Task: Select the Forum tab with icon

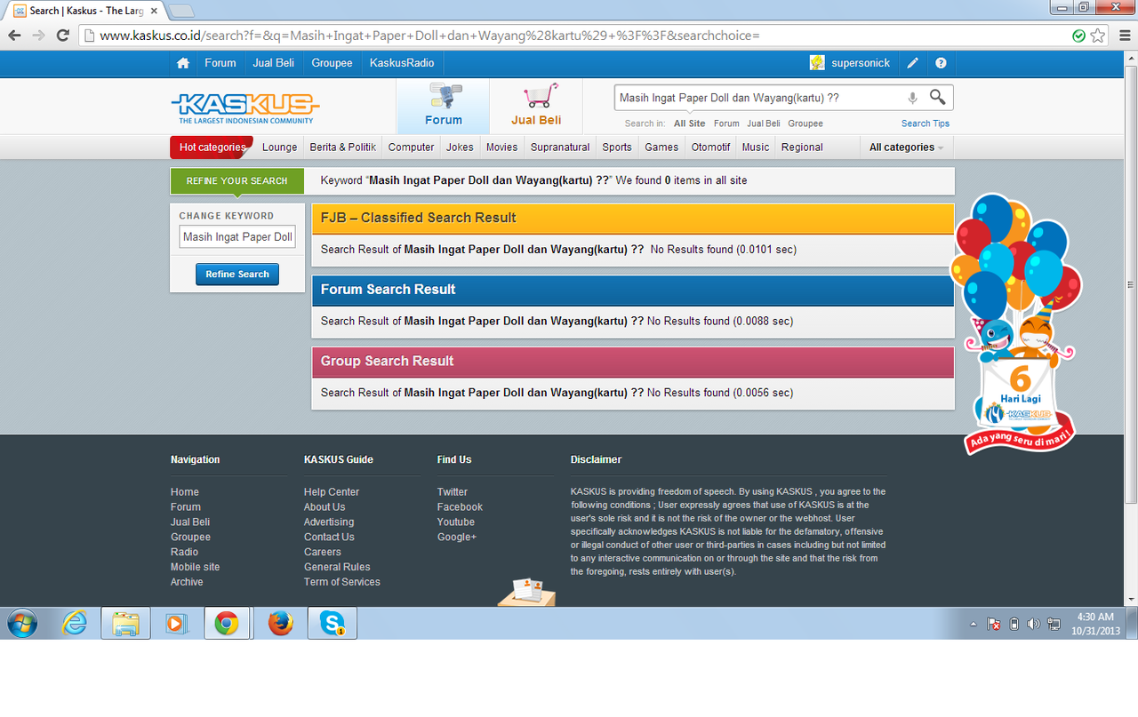Action: pyautogui.click(x=443, y=107)
